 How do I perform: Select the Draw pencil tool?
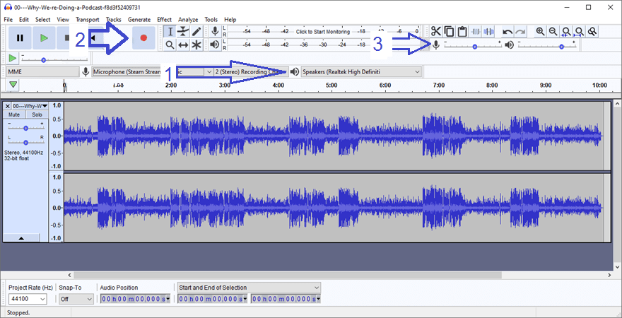point(196,32)
